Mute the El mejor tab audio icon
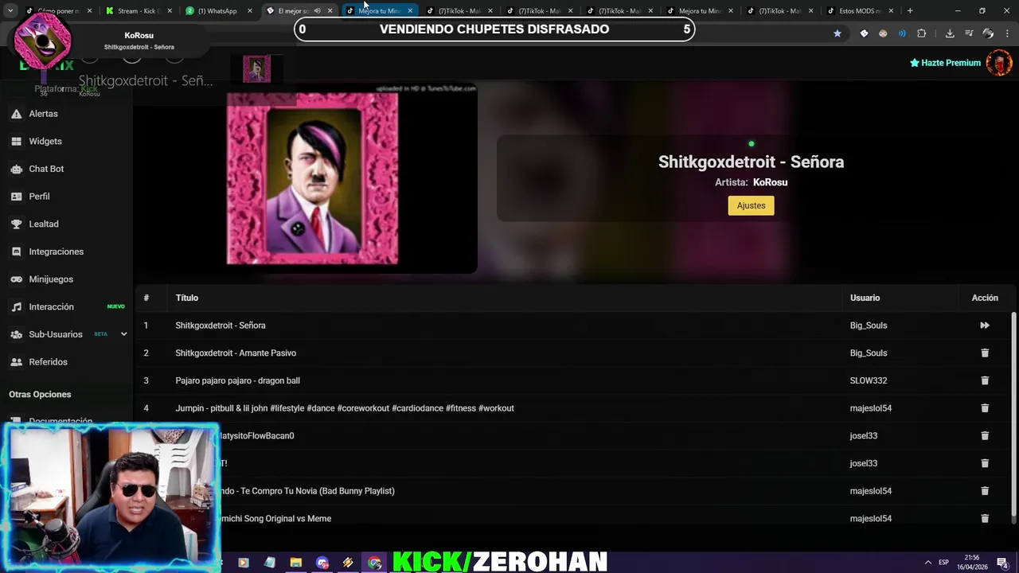1019x573 pixels. point(317,11)
